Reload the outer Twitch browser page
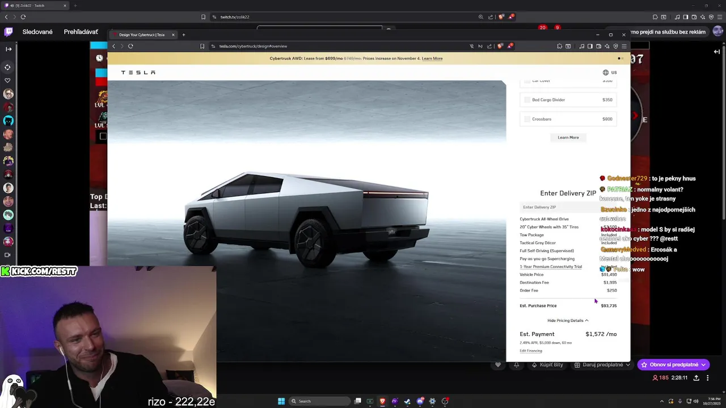726x408 pixels. (23, 17)
